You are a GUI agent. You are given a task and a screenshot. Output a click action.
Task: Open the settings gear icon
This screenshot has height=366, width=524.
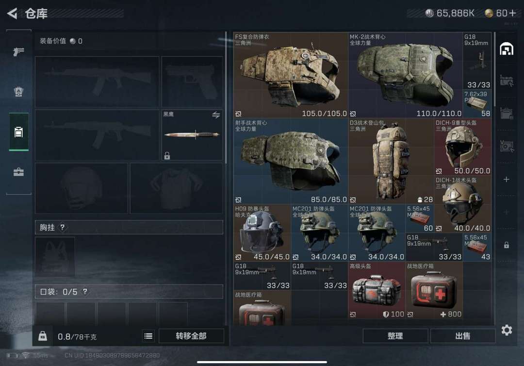coord(507,330)
